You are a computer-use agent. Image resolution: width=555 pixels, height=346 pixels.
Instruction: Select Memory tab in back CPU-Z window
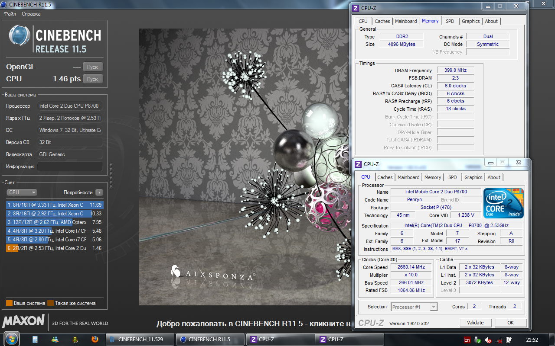coord(430,21)
